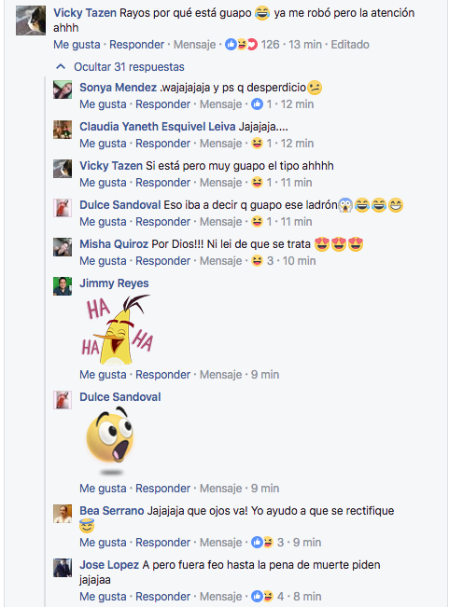Image resolution: width=449 pixels, height=607 pixels.
Task: Open Claudia Yaneth Esquivel Leiva's profile
Action: 158,127
